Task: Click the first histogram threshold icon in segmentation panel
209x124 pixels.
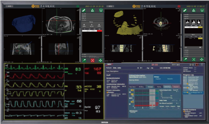Action: click(x=188, y=22)
